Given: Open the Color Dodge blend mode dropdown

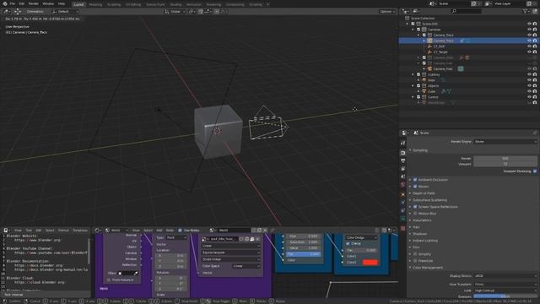Looking at the screenshot, I should point(361,238).
